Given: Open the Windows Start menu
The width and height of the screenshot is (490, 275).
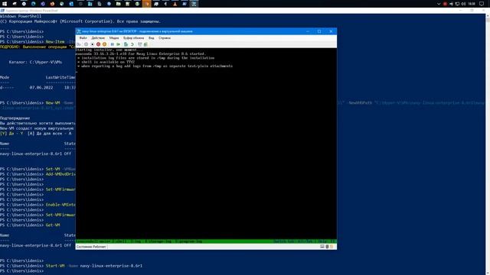Looking at the screenshot, I should [x=5, y=4].
